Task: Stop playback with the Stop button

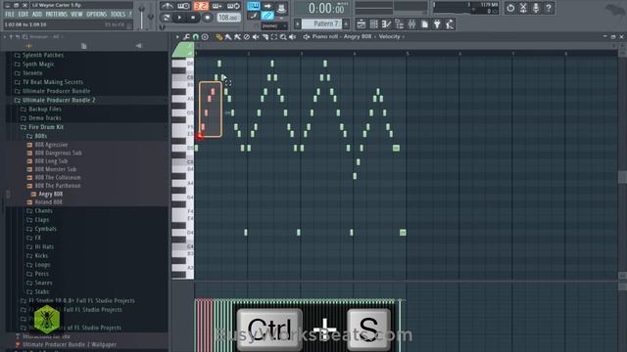Action: (x=193, y=18)
